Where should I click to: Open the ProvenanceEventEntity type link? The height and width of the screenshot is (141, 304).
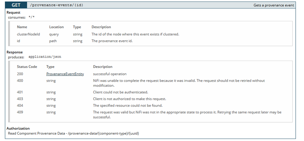(x=65, y=74)
